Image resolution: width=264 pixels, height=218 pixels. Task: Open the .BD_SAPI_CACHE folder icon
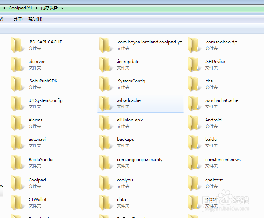pyautogui.click(x=17, y=45)
